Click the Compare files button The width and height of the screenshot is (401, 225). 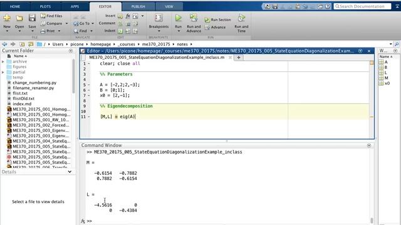click(51, 24)
